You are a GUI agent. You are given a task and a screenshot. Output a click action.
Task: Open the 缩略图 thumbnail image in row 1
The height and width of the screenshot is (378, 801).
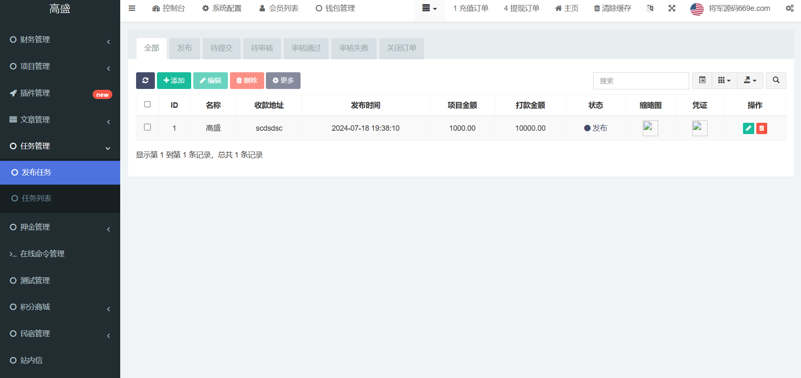coord(650,128)
